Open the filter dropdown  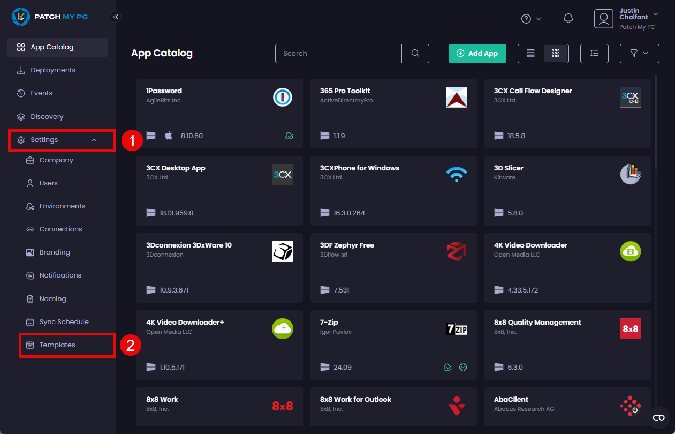(639, 54)
